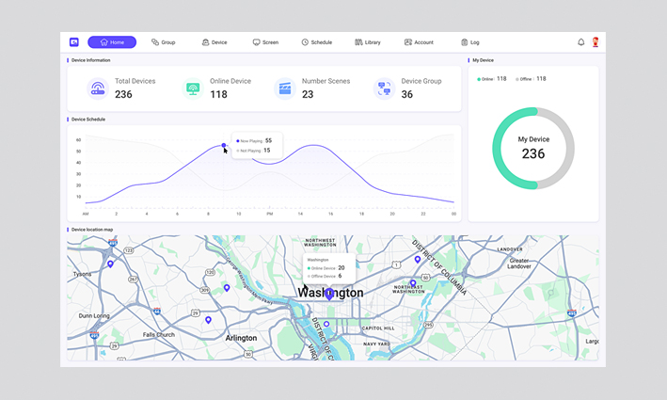Click the Total Devices router icon
This screenshot has height=400, width=667.
tap(97, 88)
